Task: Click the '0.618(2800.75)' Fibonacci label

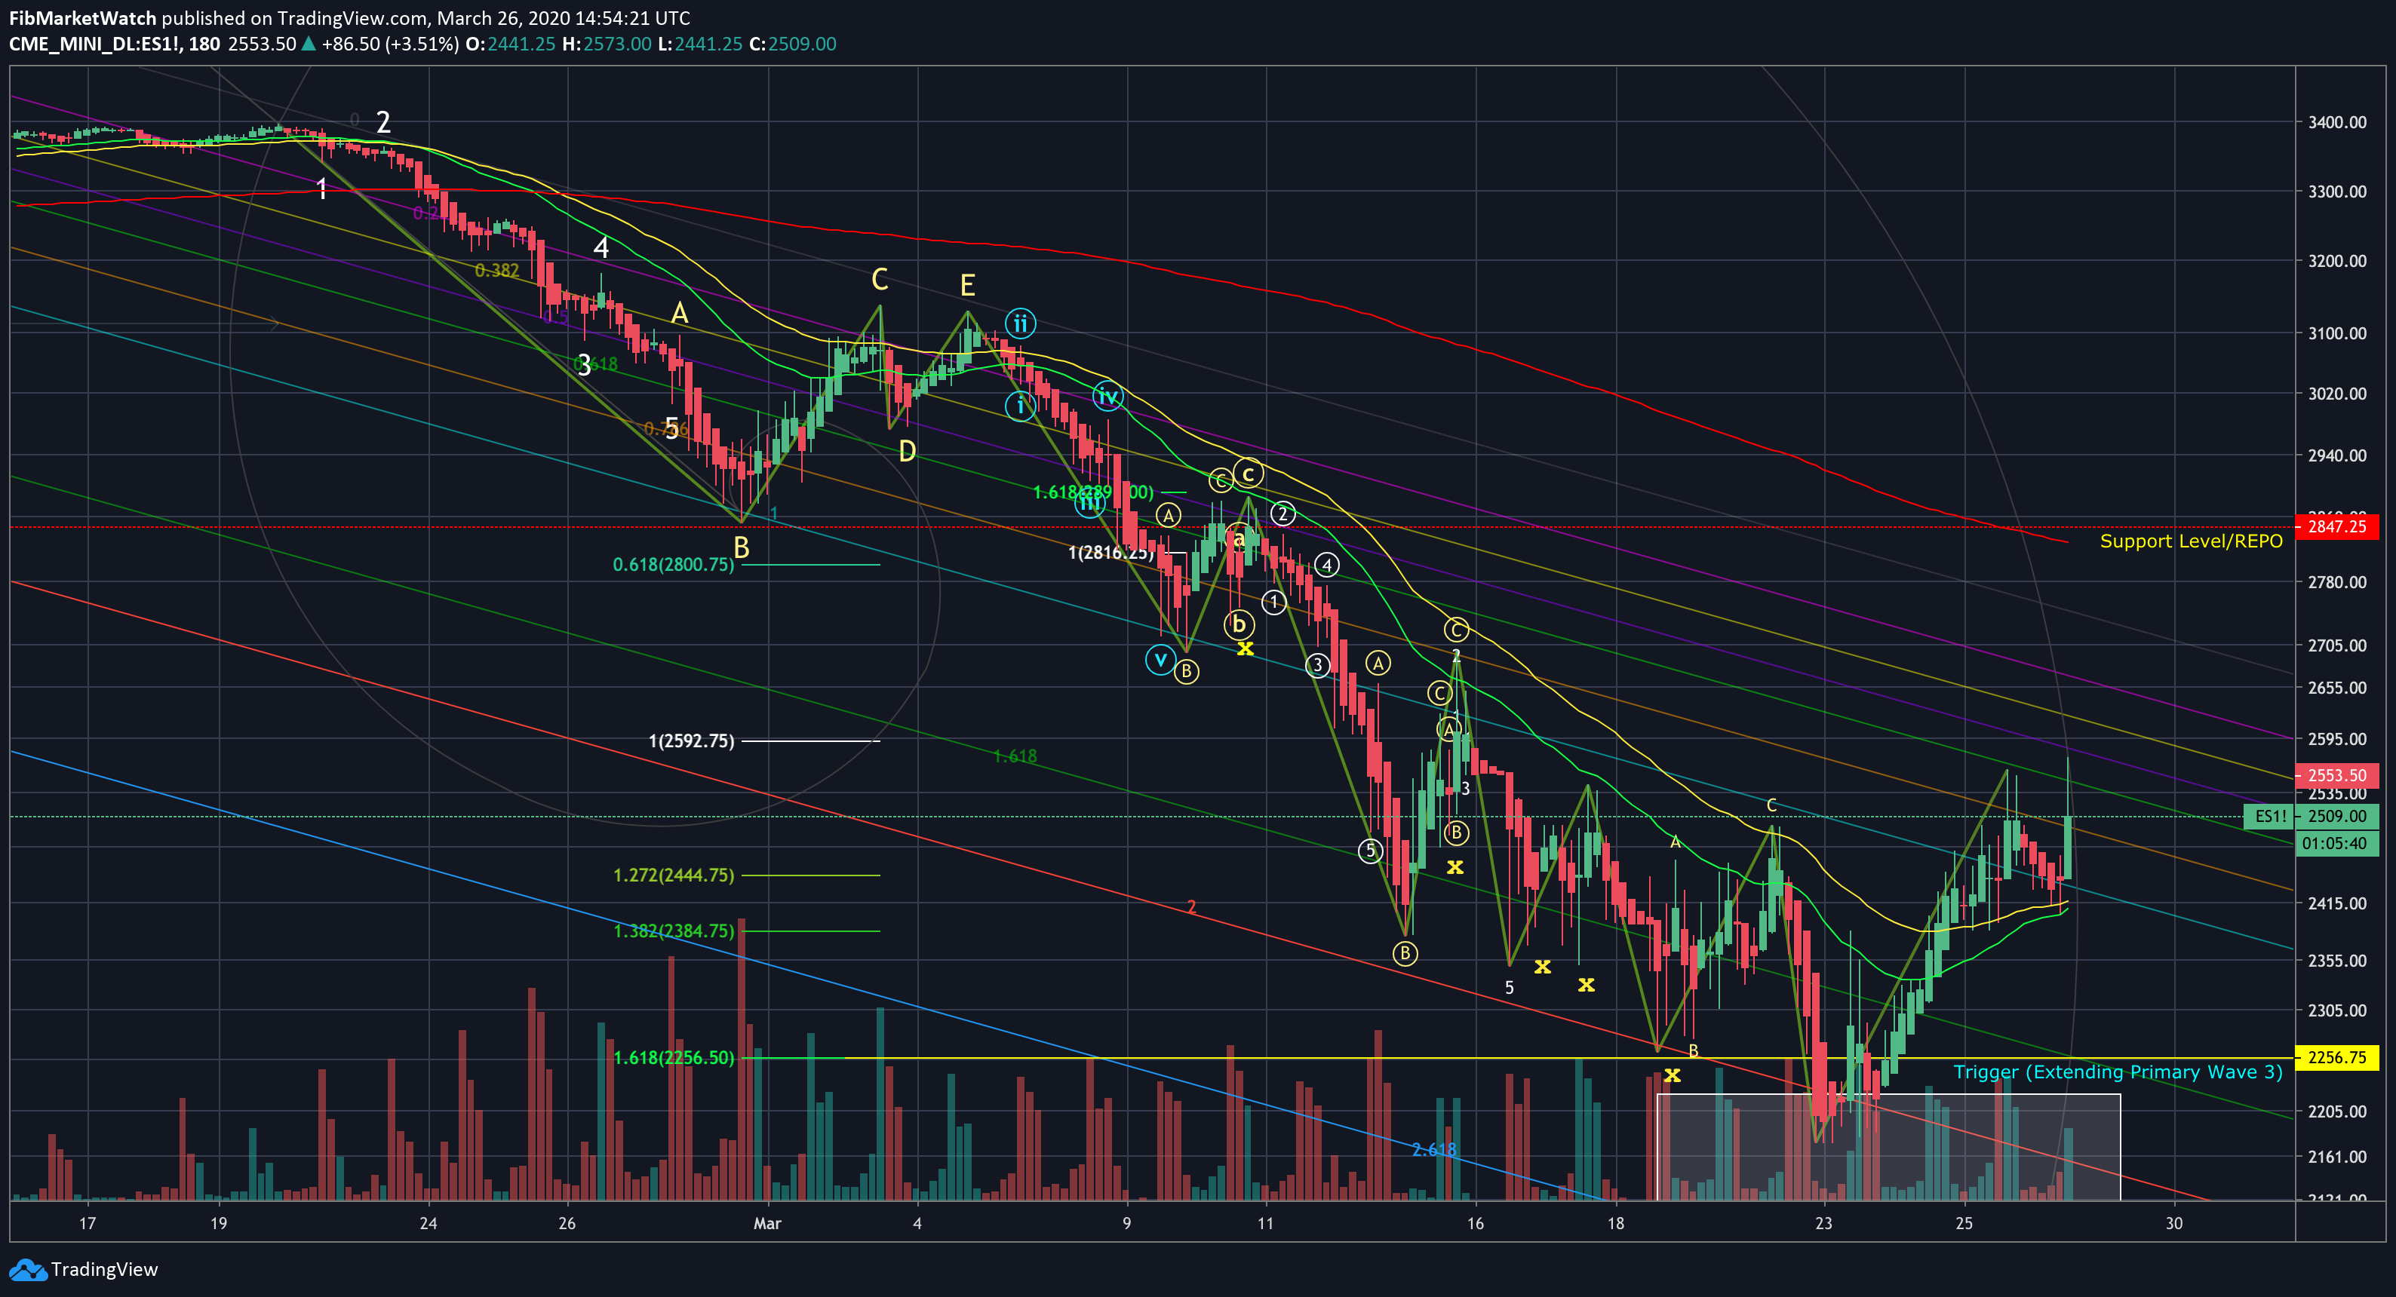Action: point(674,564)
